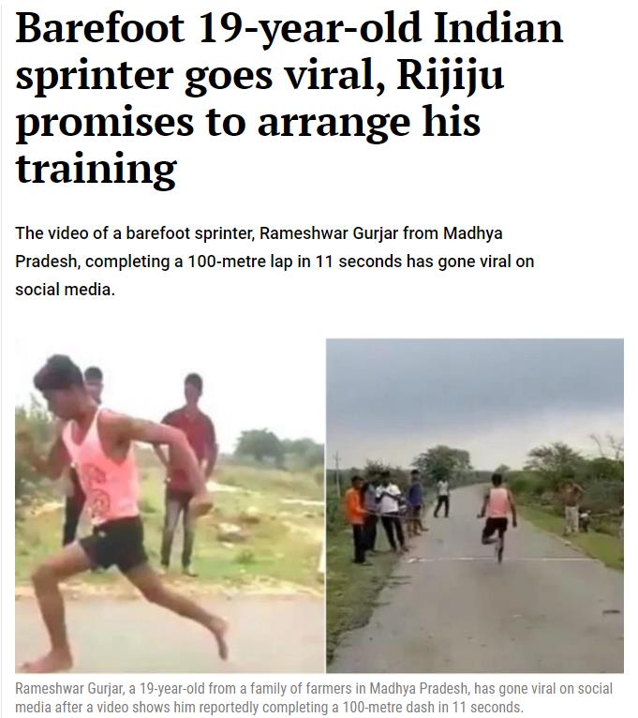
Task: Click 'Rameshwar Gurjar' in the photo caption
Action: pyautogui.click(x=69, y=689)
